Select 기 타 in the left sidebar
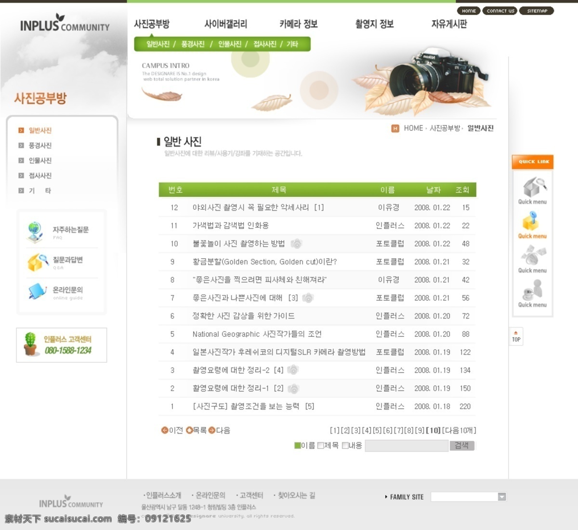 click(x=40, y=191)
